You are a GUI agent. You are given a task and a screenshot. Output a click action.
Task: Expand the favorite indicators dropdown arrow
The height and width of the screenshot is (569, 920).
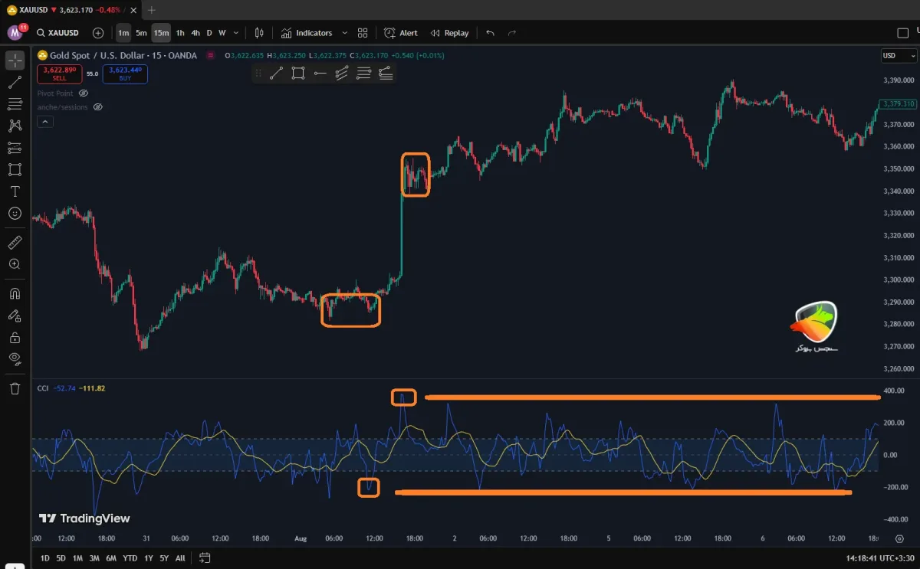(x=344, y=33)
